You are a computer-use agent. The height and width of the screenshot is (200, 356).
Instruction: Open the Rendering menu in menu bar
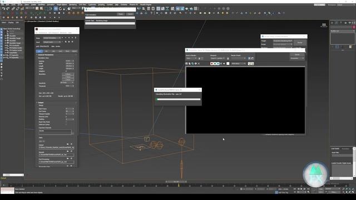73,4
